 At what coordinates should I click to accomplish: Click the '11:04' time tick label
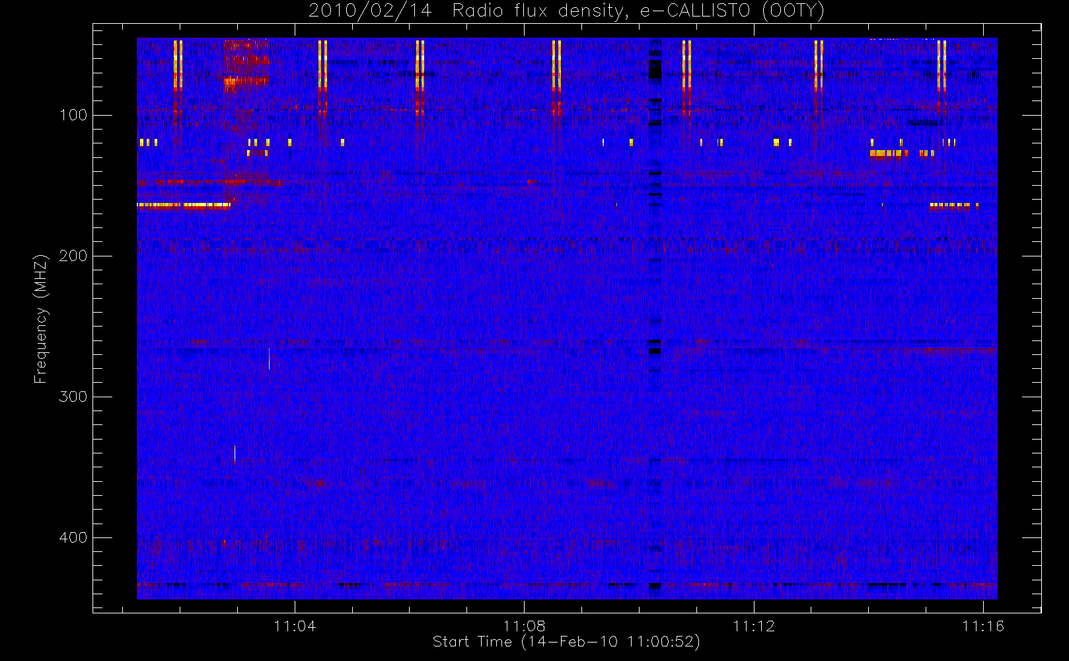pyautogui.click(x=295, y=626)
